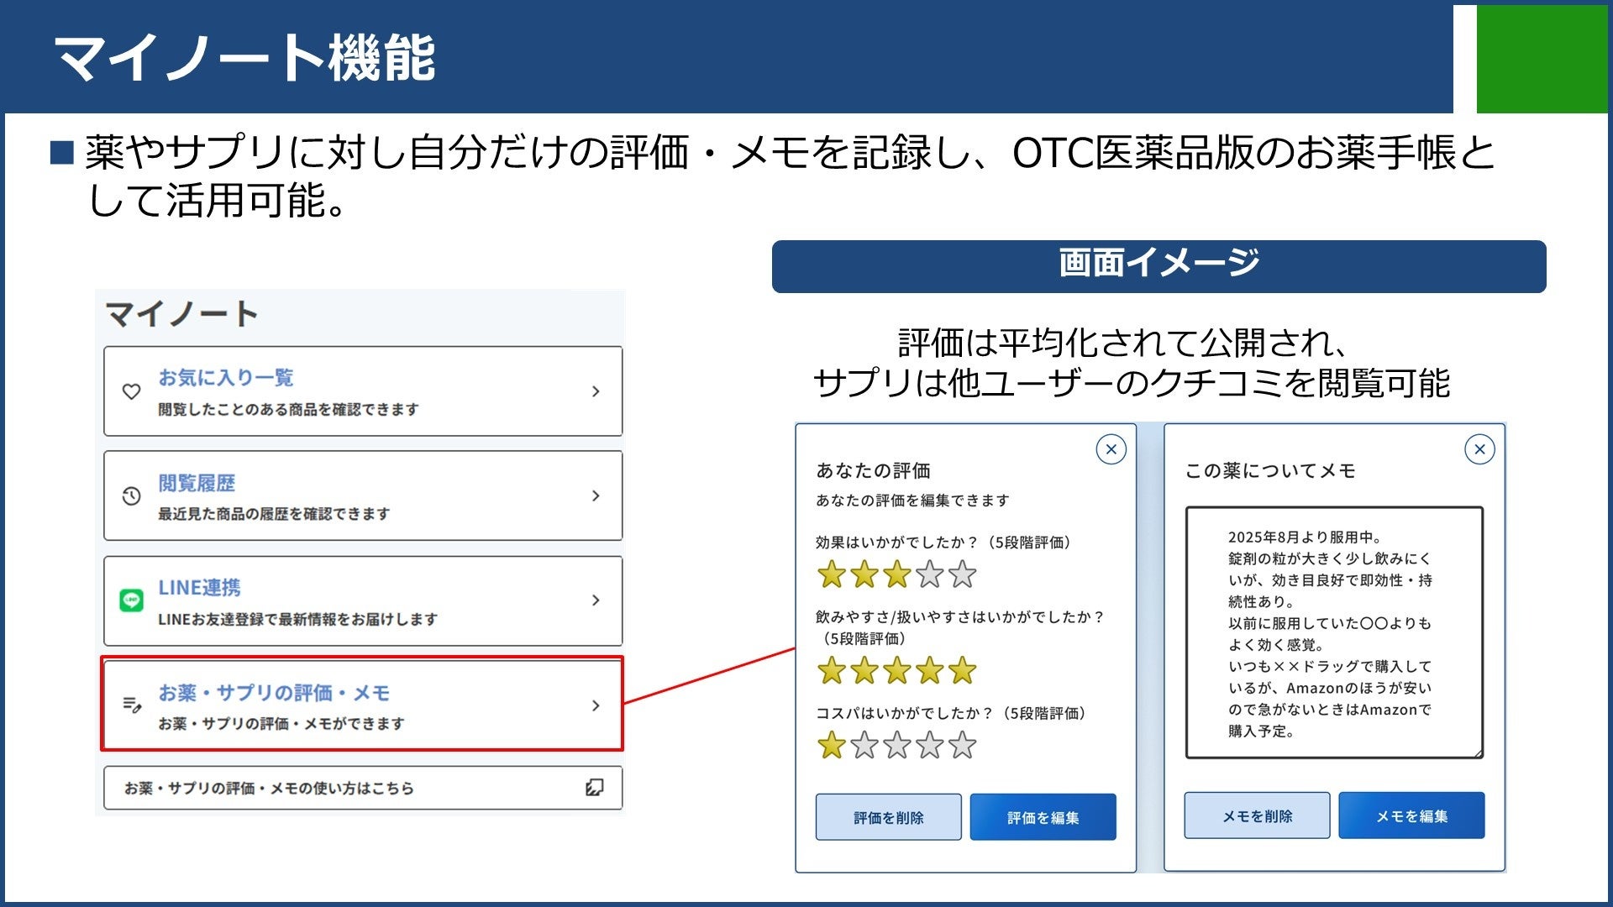Open 閲覧履歴 using its right chevron
The image size is (1613, 907).
coord(596,496)
